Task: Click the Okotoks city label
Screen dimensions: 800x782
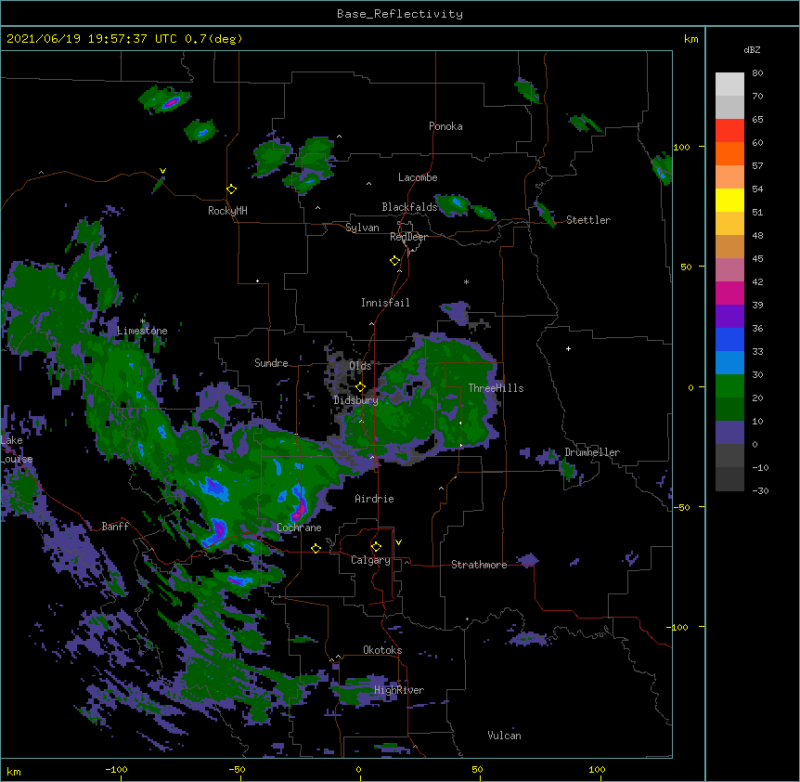Action: click(x=382, y=650)
